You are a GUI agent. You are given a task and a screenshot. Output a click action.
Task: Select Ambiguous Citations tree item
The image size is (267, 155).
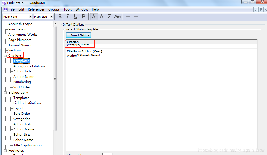click(x=29, y=66)
